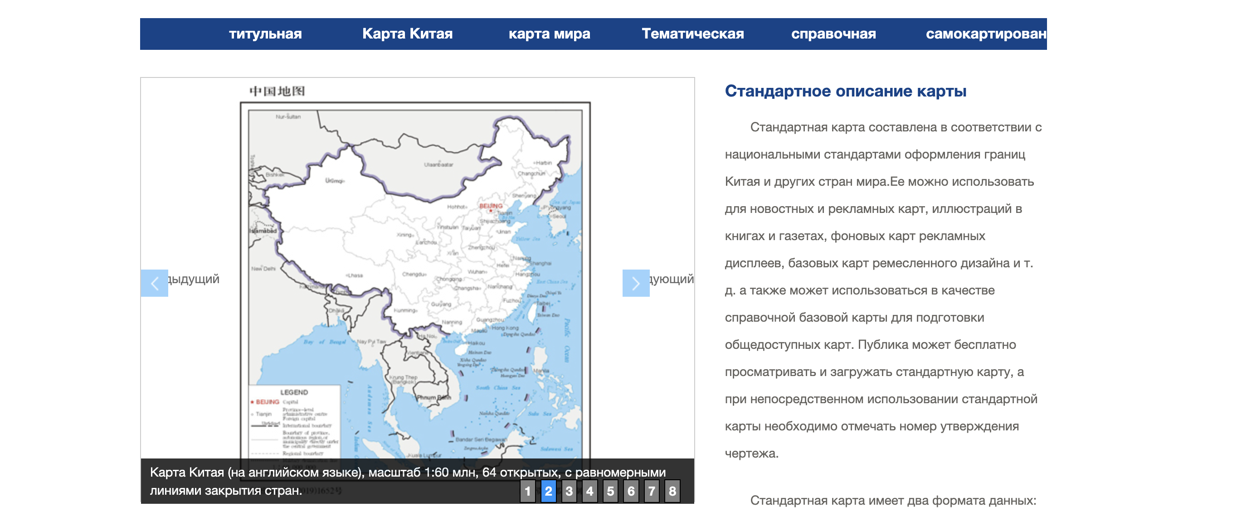This screenshot has height=521, width=1237.
Task: Open the Карта Китая menu item
Action: (407, 34)
